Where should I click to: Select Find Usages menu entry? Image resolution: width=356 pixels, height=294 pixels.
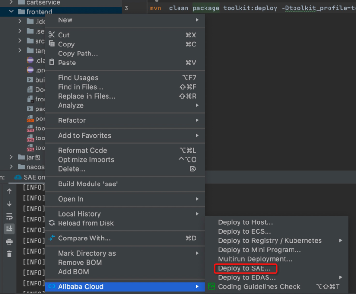(x=125, y=78)
